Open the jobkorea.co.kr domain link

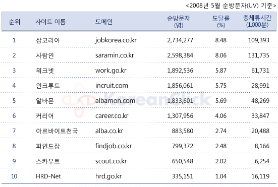point(116,40)
